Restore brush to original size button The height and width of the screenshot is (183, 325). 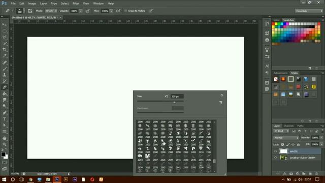(166, 96)
